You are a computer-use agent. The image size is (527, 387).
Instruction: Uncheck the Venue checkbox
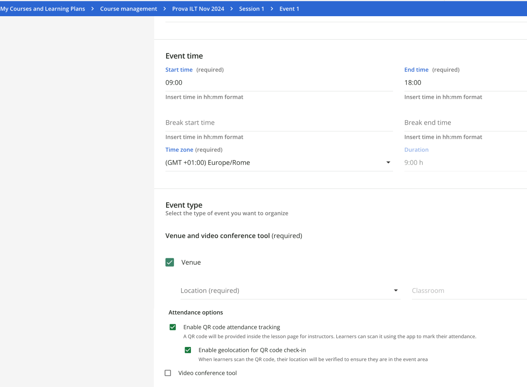(170, 262)
